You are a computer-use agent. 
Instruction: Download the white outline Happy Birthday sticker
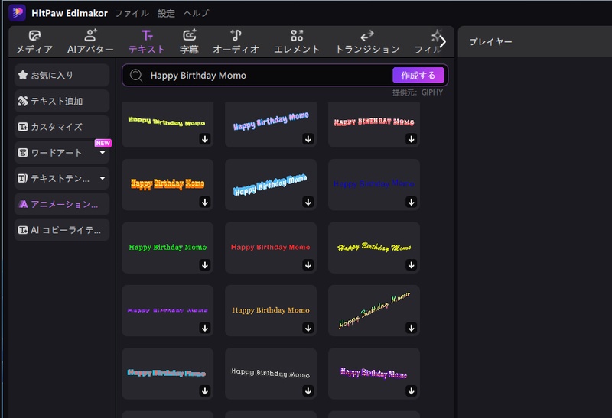308,390
